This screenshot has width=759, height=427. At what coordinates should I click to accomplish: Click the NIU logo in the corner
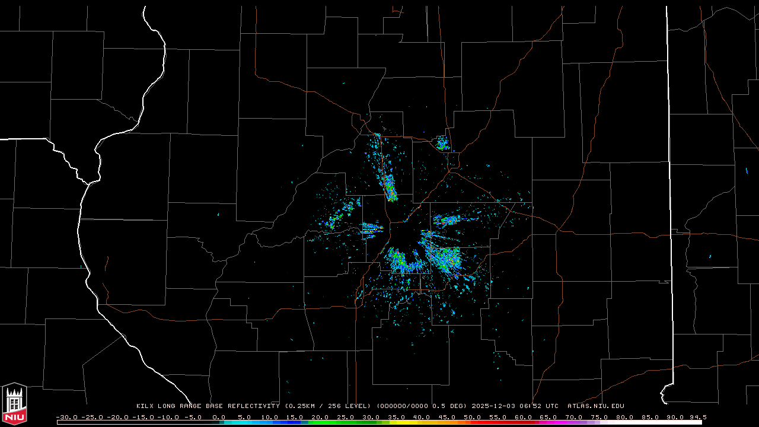tap(14, 404)
